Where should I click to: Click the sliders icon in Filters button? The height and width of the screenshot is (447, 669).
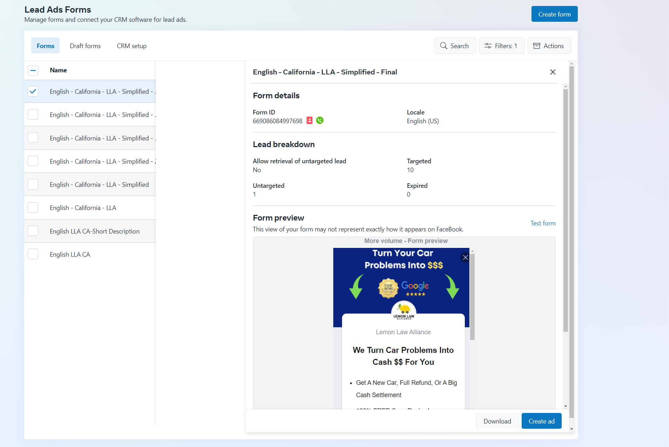tap(488, 46)
